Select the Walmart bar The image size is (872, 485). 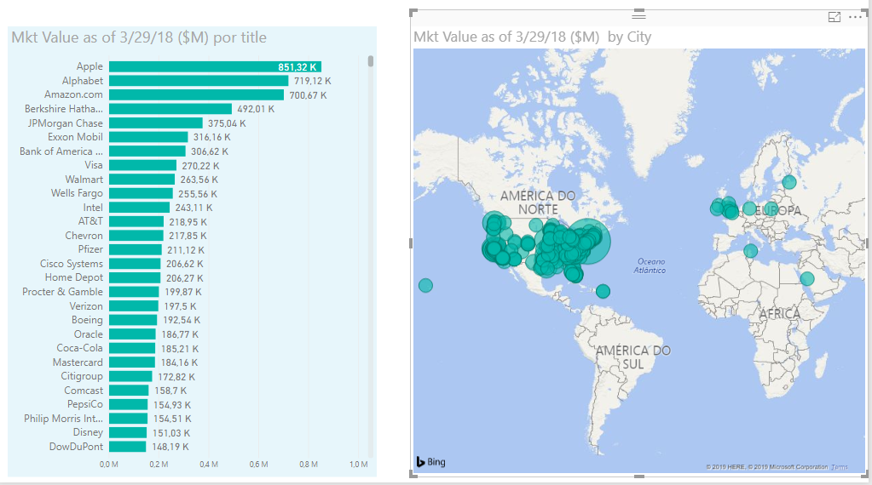point(141,180)
